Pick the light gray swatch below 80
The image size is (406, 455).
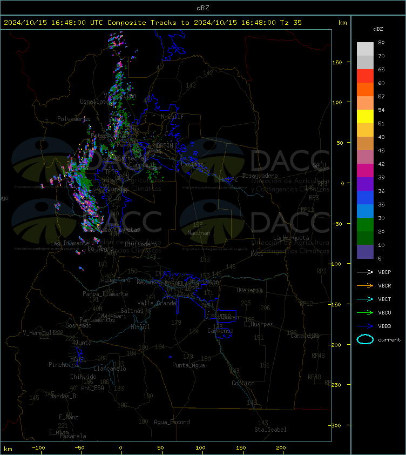[x=365, y=49]
